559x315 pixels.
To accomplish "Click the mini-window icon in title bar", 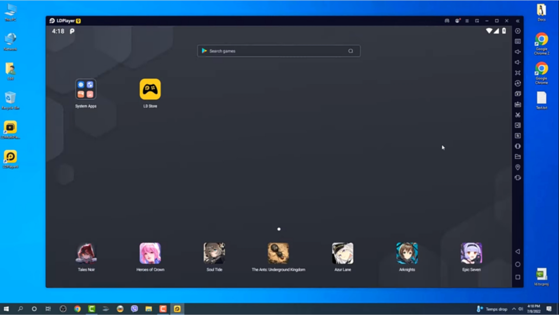I will pos(477,21).
